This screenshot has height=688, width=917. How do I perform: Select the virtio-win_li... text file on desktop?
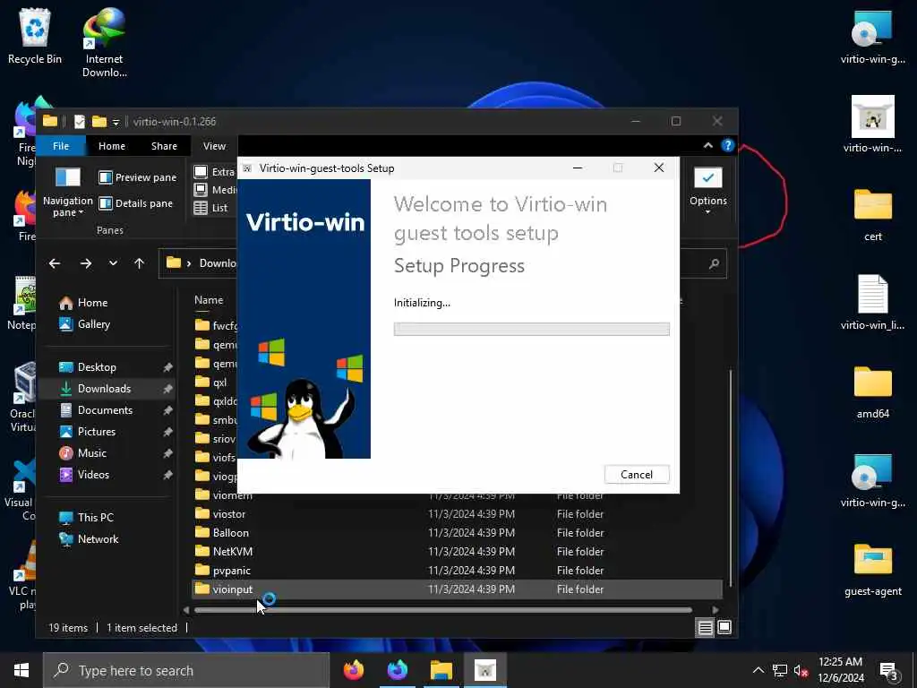point(872,303)
